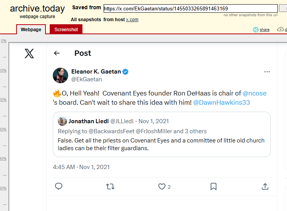
Task: Click the Saved from URL field
Action: coord(190,8)
